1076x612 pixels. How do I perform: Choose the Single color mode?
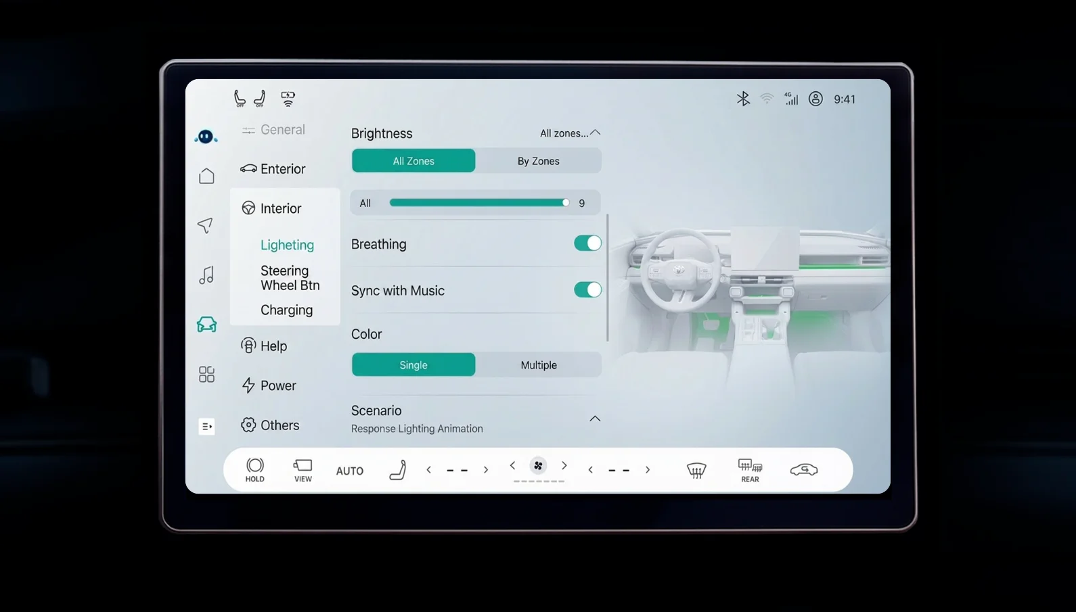point(413,365)
